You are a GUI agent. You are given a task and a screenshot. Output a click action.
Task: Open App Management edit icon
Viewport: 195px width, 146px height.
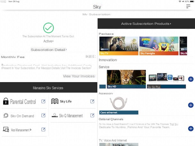click(43, 129)
